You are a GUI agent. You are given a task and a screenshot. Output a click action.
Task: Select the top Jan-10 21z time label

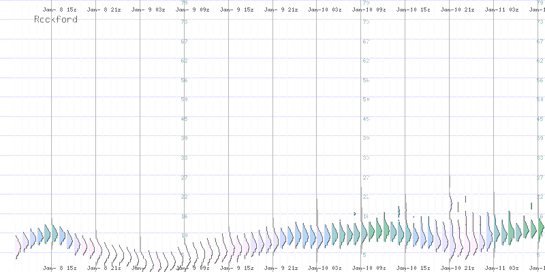click(458, 10)
